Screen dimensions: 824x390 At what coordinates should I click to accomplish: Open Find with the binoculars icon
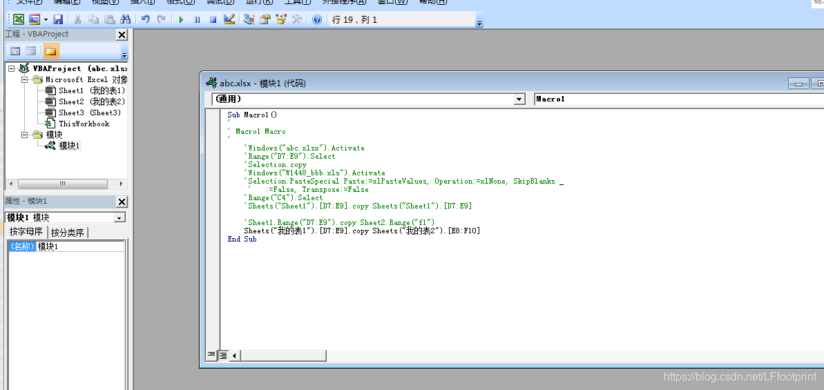pyautogui.click(x=125, y=19)
